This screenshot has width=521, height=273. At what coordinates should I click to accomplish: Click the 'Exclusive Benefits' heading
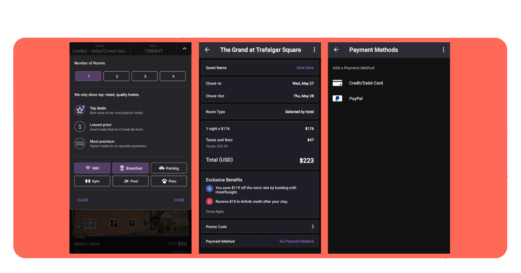[x=224, y=180]
